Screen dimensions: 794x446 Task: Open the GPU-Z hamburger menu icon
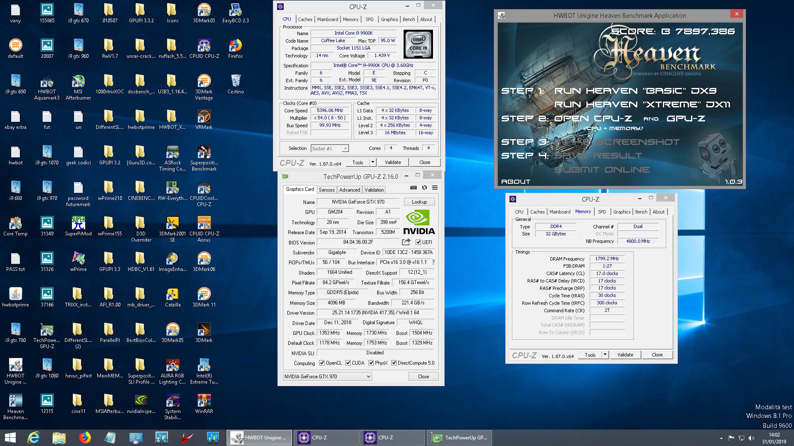pyautogui.click(x=435, y=187)
